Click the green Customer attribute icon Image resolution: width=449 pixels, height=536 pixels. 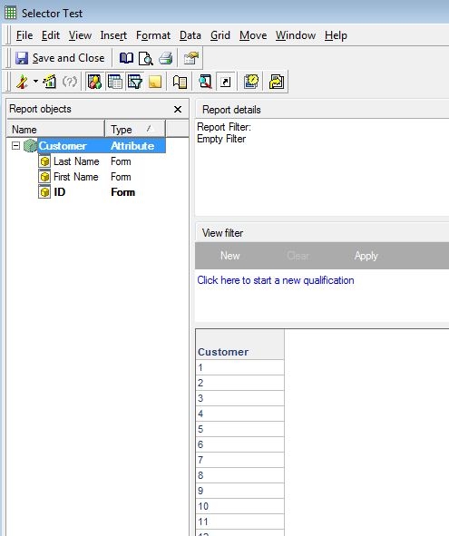click(x=30, y=146)
